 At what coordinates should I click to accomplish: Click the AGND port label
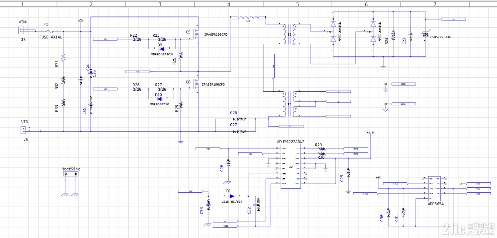403,84
